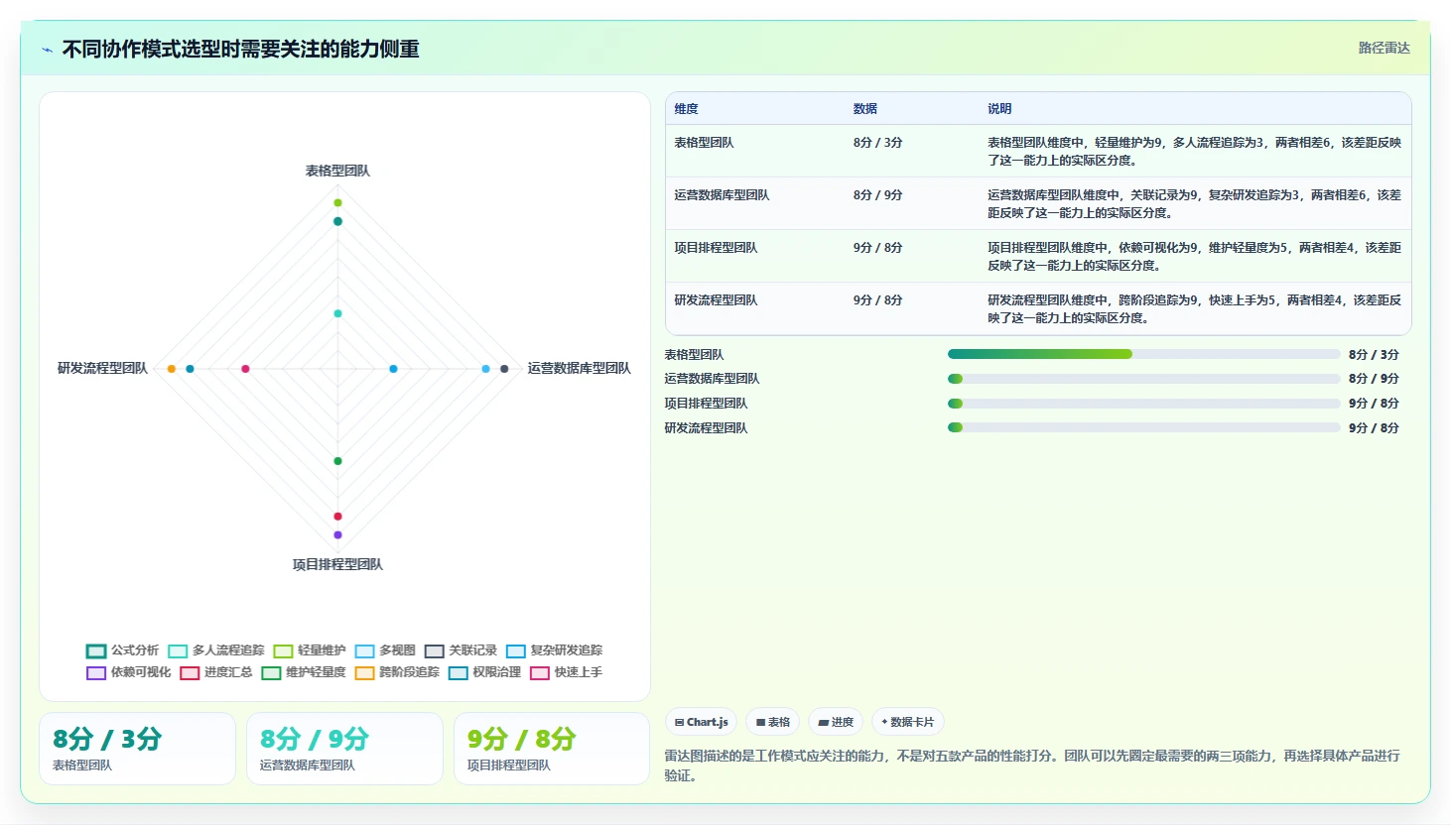This screenshot has height=825, width=1451.
Task: Toggle 轻量维护 legend entry
Action: (x=310, y=650)
